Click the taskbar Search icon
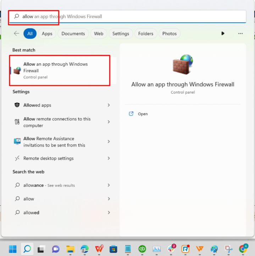The height and width of the screenshot is (256, 255). [27, 249]
